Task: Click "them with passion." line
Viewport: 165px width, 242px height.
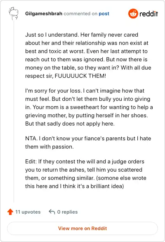Action: [x=49, y=147]
